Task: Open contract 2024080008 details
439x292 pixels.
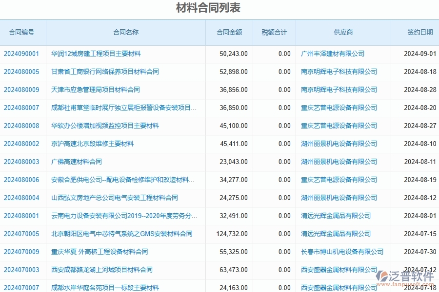Action: pos(22,126)
